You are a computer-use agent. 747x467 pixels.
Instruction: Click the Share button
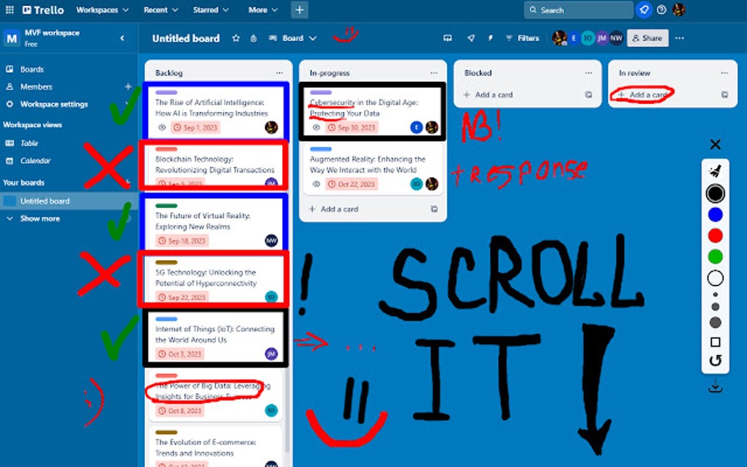[x=647, y=37]
